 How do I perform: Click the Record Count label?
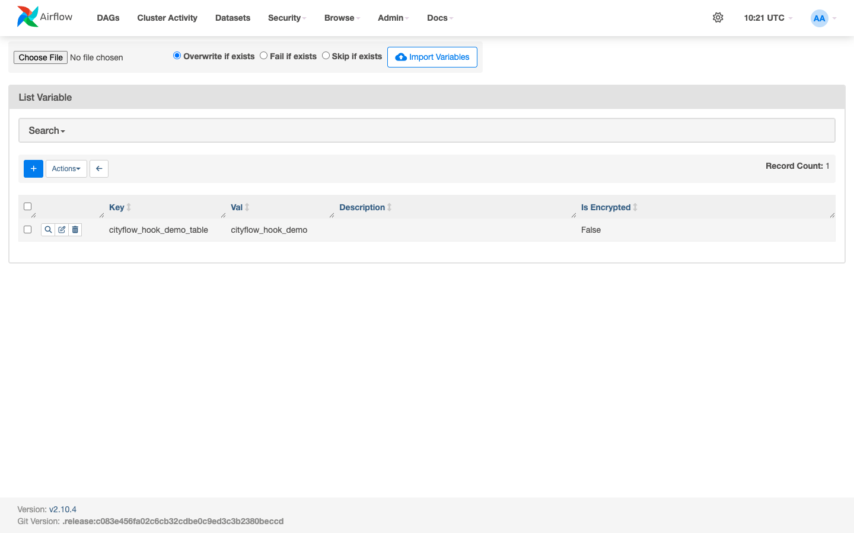point(794,166)
